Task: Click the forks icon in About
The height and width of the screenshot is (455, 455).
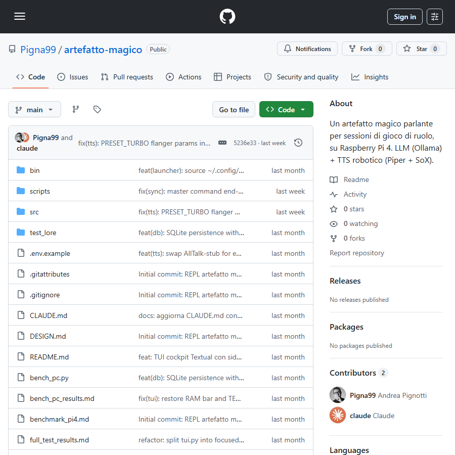Action: tap(334, 238)
